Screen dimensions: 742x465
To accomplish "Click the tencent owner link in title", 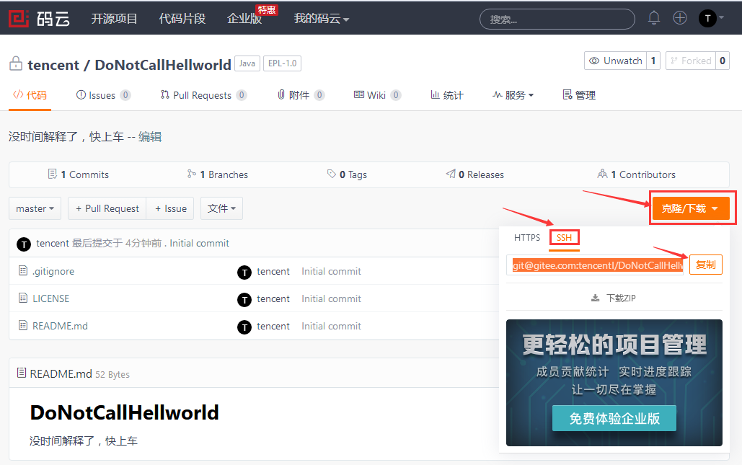I will [x=53, y=64].
